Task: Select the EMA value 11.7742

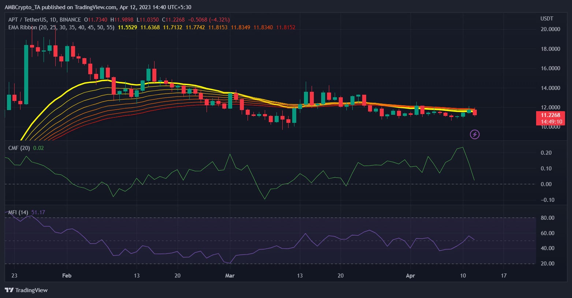Action: coord(195,27)
